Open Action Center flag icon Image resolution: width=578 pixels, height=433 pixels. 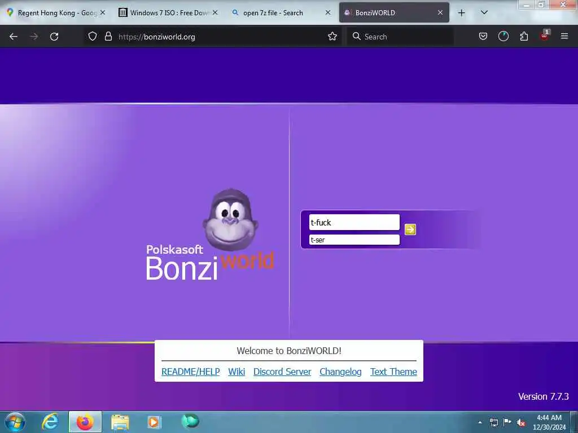[x=507, y=422]
